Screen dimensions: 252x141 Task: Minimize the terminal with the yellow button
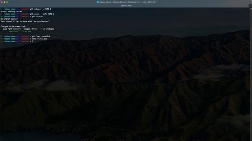(4, 2)
